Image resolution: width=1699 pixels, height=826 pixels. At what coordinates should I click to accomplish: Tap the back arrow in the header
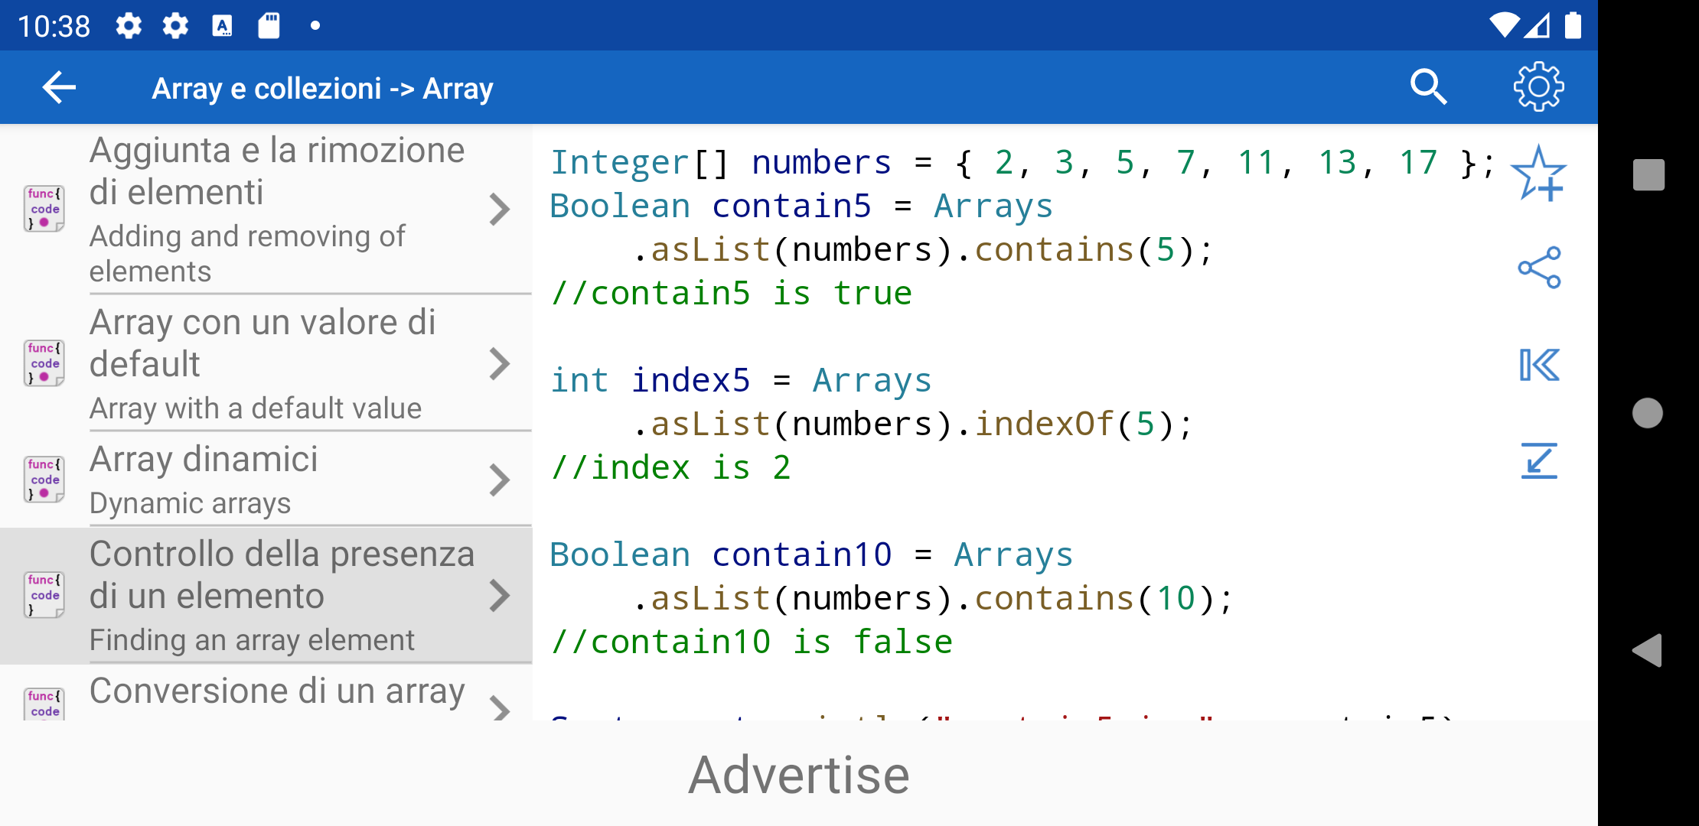click(x=59, y=87)
